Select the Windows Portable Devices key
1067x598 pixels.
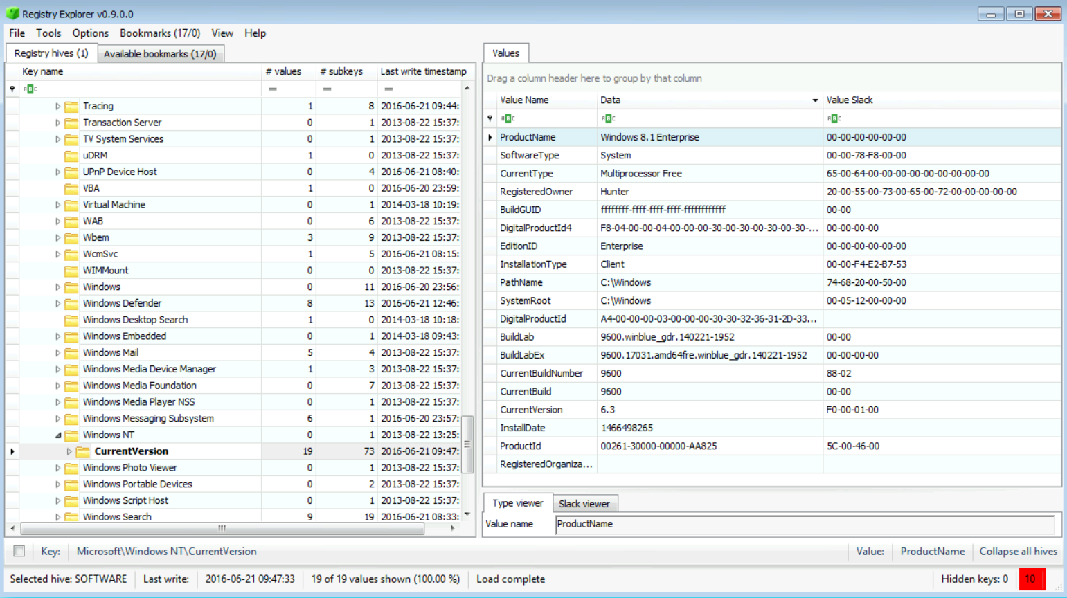pyautogui.click(x=137, y=484)
